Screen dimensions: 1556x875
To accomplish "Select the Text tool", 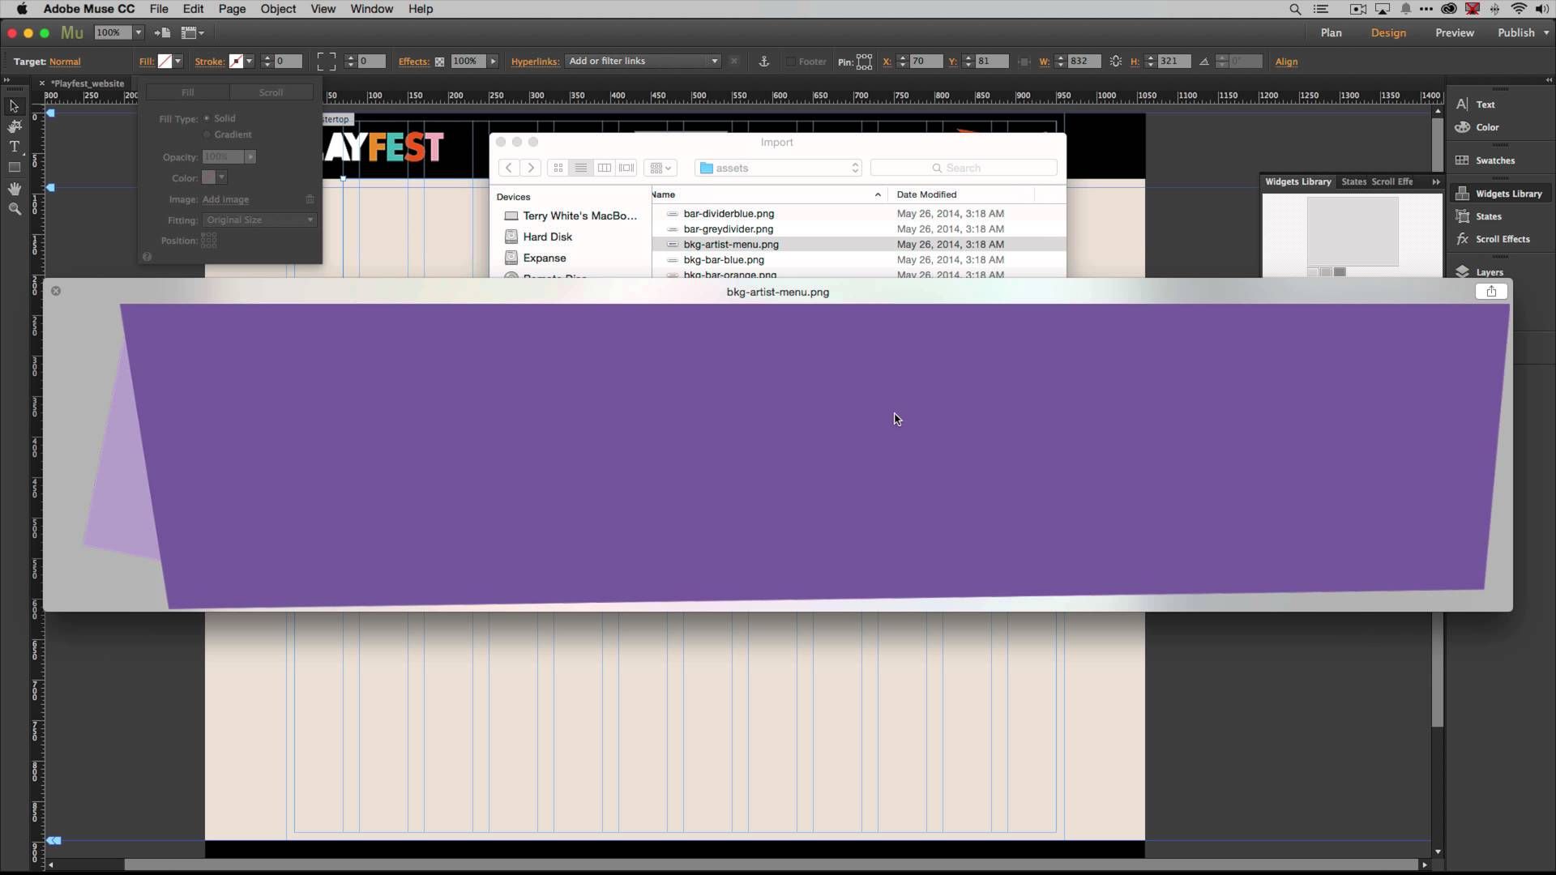I will pyautogui.click(x=14, y=147).
